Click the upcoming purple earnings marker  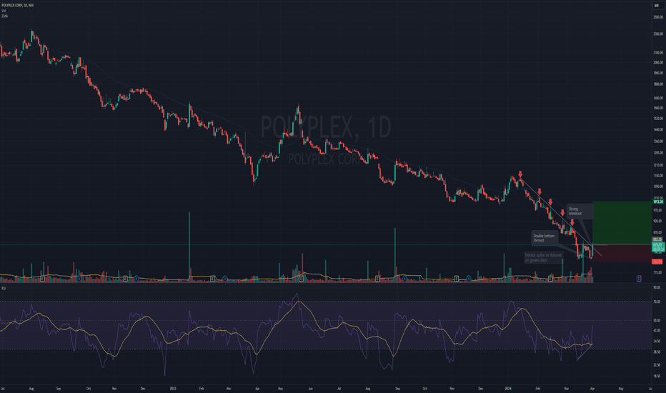pyautogui.click(x=638, y=279)
